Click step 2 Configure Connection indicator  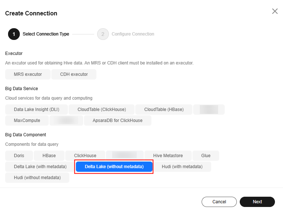point(126,34)
